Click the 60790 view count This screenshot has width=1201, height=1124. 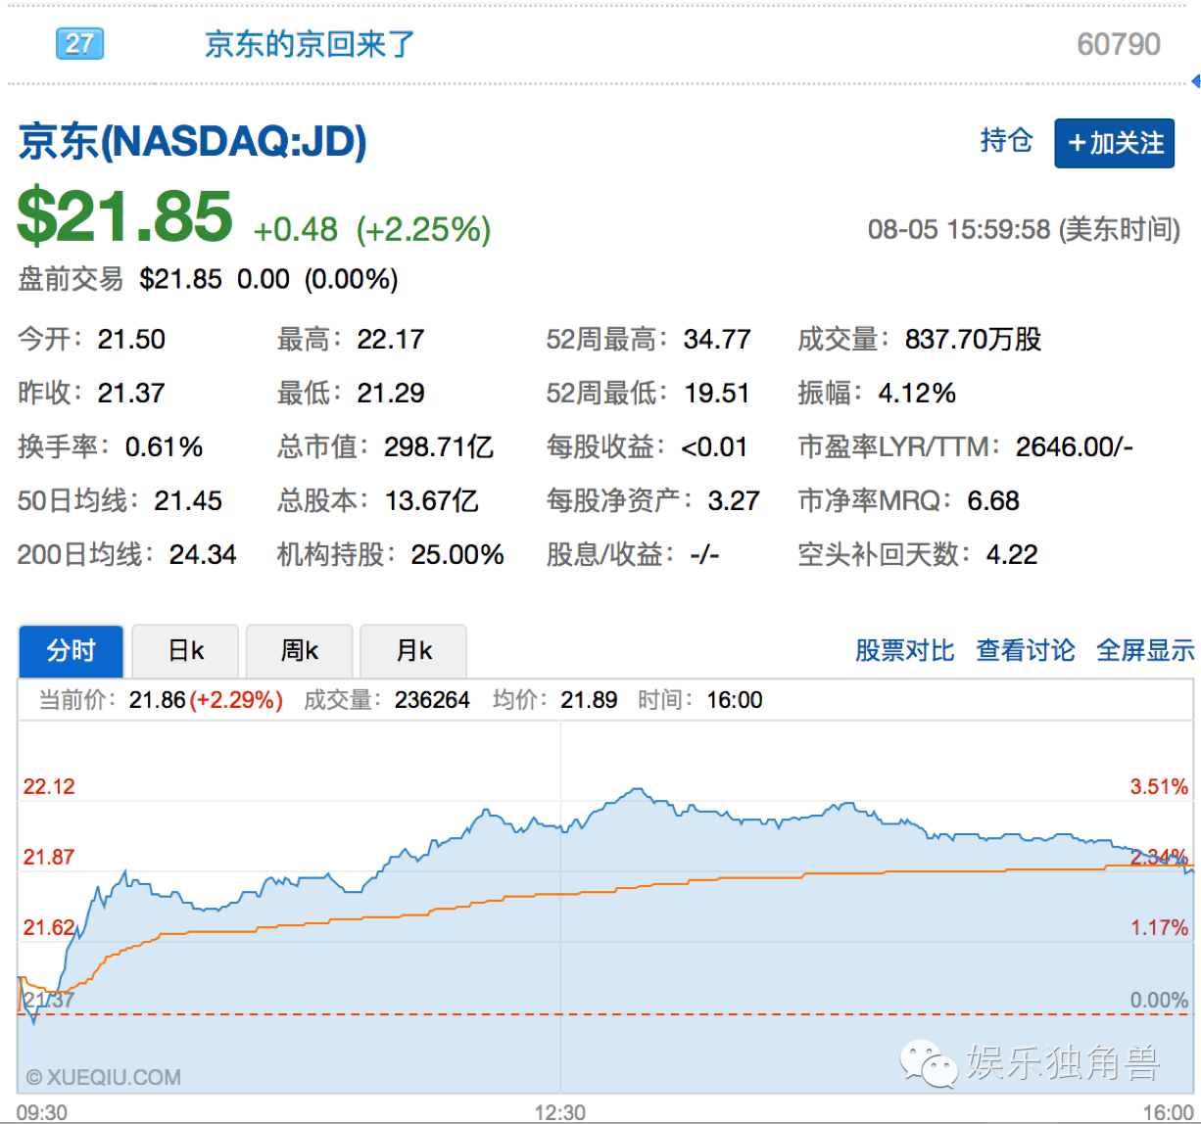coord(1119,44)
